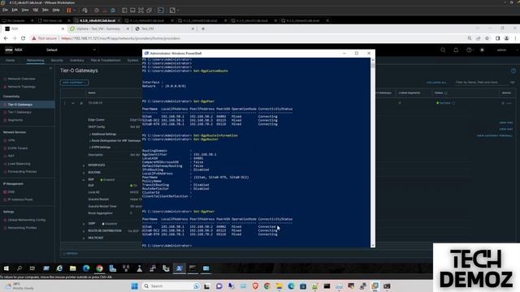Toggle the NSX dark theme icon
This screenshot has width=520, height=292.
482,50
